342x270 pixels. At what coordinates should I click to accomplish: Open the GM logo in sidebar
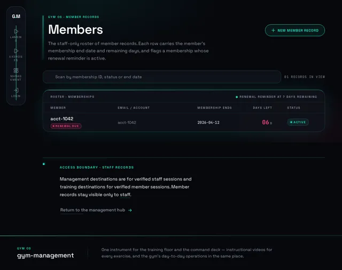click(16, 17)
